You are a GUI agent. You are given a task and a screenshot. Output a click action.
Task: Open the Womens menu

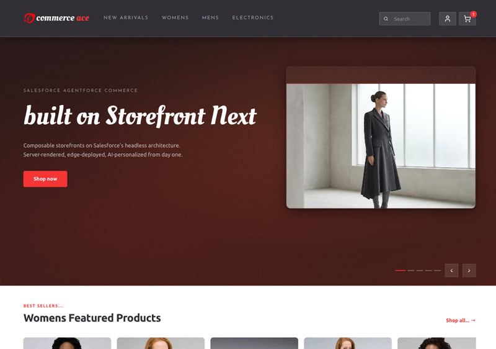[175, 18]
